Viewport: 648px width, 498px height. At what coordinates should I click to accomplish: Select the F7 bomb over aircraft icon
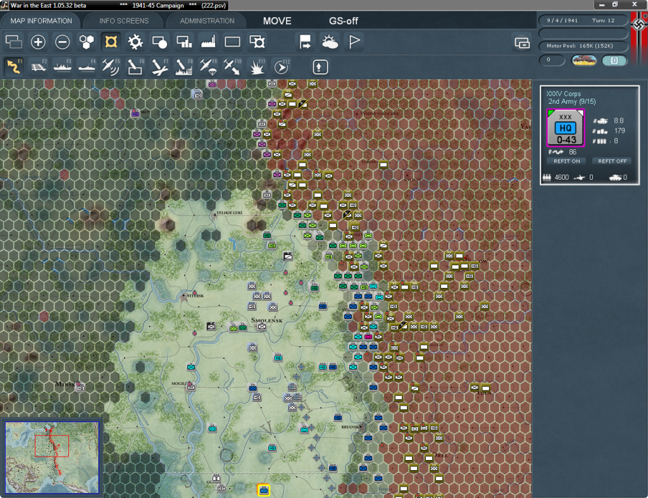coord(159,67)
